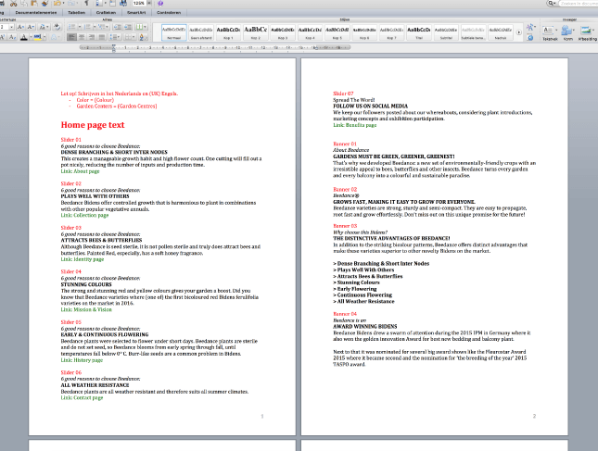Click the numbered list icon

87,27
